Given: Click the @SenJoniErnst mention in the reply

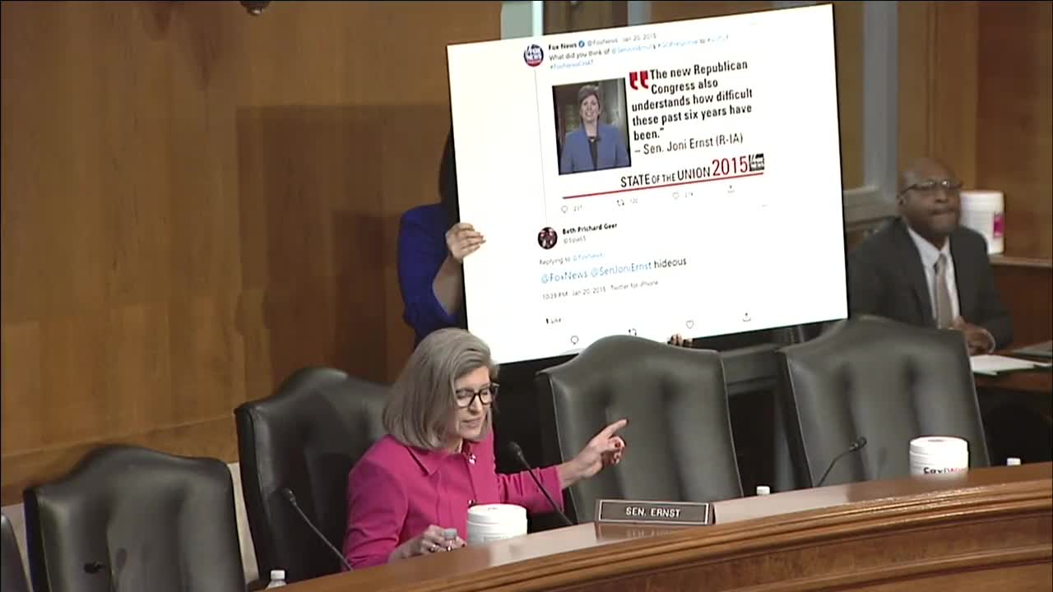Looking at the screenshot, I should pos(621,268).
